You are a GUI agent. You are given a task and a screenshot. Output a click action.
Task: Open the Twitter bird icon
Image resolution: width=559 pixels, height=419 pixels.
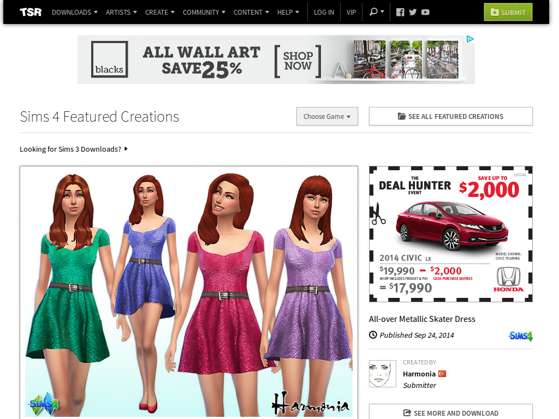click(413, 12)
